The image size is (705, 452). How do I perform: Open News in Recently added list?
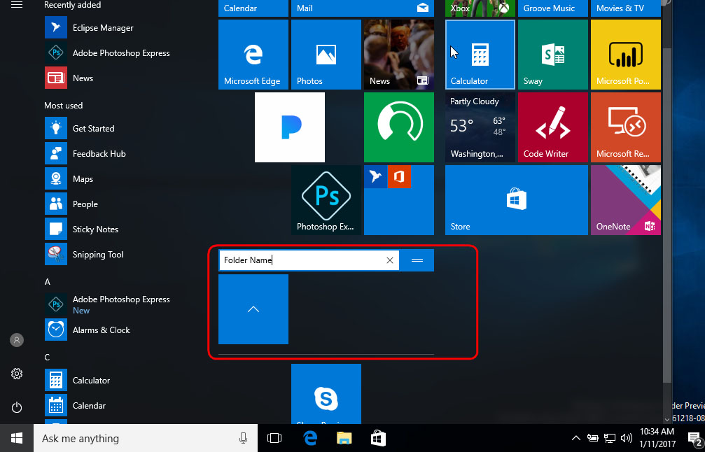tap(69, 78)
